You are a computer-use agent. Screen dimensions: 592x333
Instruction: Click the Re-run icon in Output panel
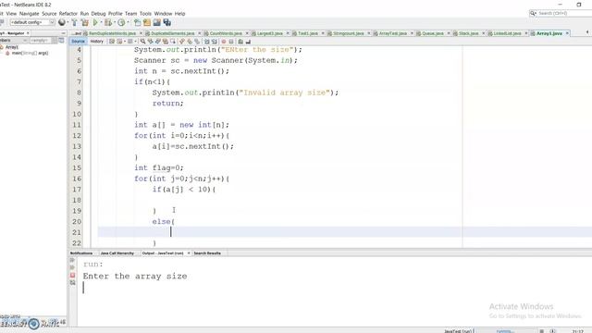point(72,260)
